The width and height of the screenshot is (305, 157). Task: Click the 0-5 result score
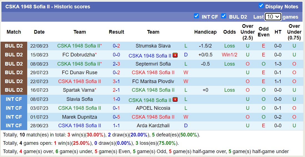pos(116,117)
